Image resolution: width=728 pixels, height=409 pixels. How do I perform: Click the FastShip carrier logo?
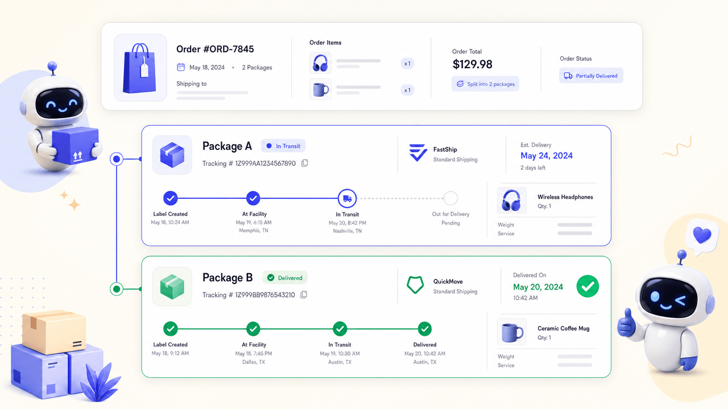(418, 153)
